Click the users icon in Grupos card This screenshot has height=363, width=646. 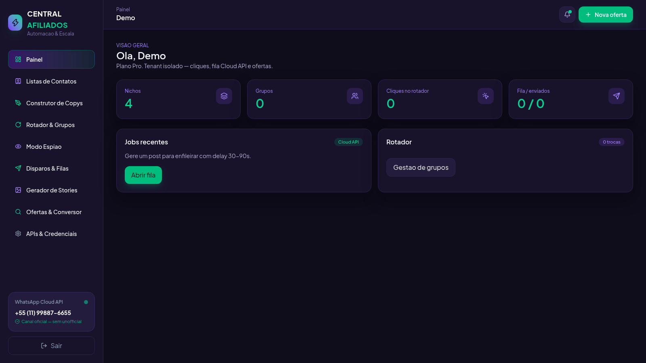pos(355,96)
